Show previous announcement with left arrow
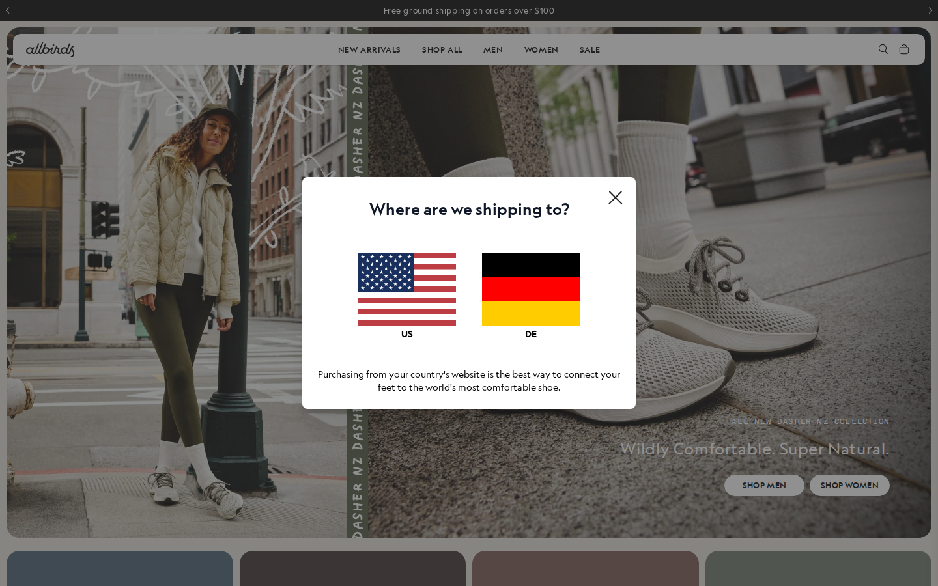This screenshot has width=938, height=586. tap(8, 10)
